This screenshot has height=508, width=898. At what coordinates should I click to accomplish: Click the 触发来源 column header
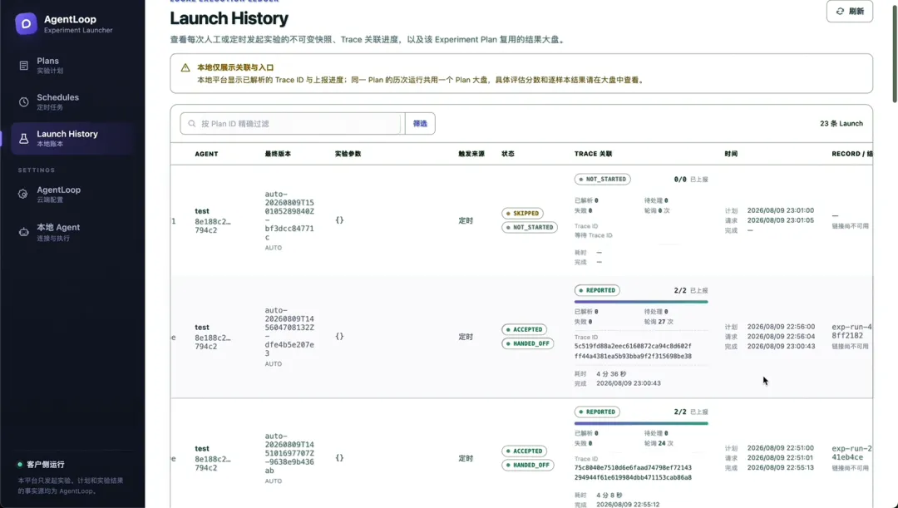pos(471,154)
